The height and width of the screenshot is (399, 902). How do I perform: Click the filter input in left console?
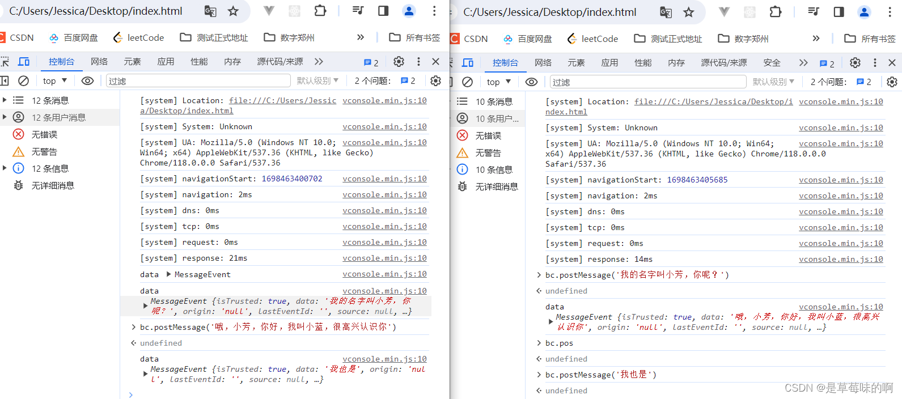click(198, 81)
